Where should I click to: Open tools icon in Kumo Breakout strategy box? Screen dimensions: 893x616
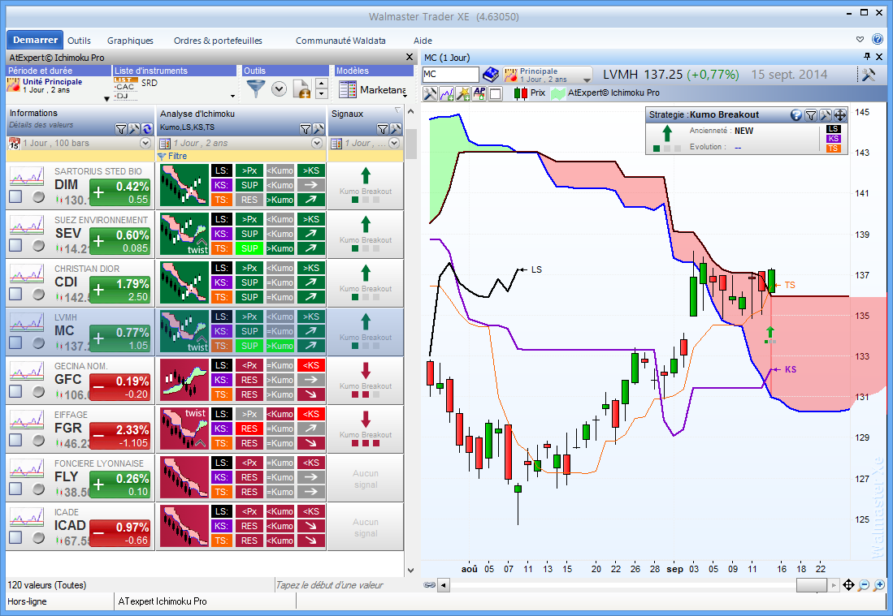click(x=826, y=115)
